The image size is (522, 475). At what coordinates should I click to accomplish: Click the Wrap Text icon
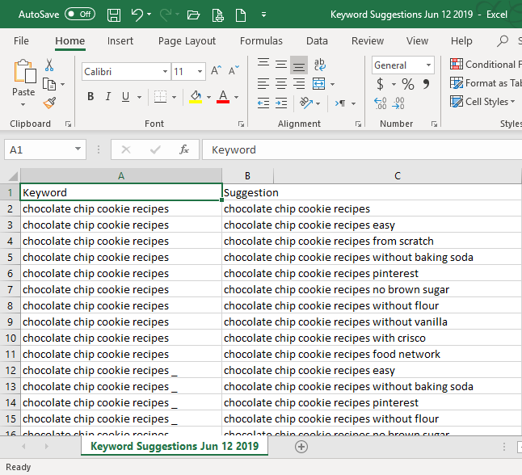(320, 65)
